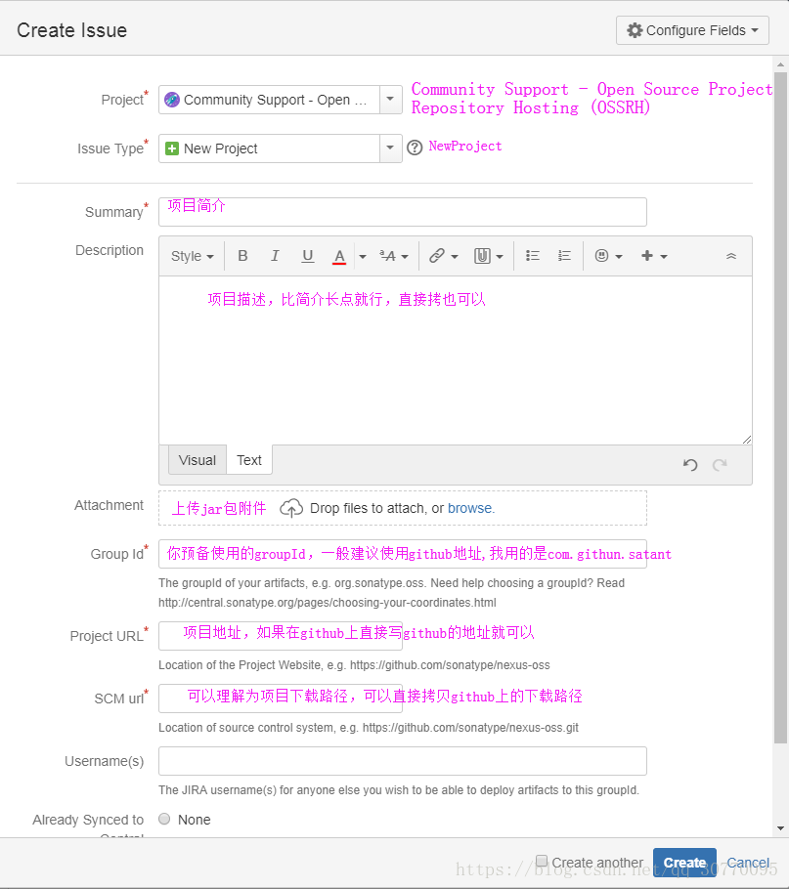Expand the Project selector dropdown arrow
Image resolution: width=789 pixels, height=889 pixels.
(390, 100)
